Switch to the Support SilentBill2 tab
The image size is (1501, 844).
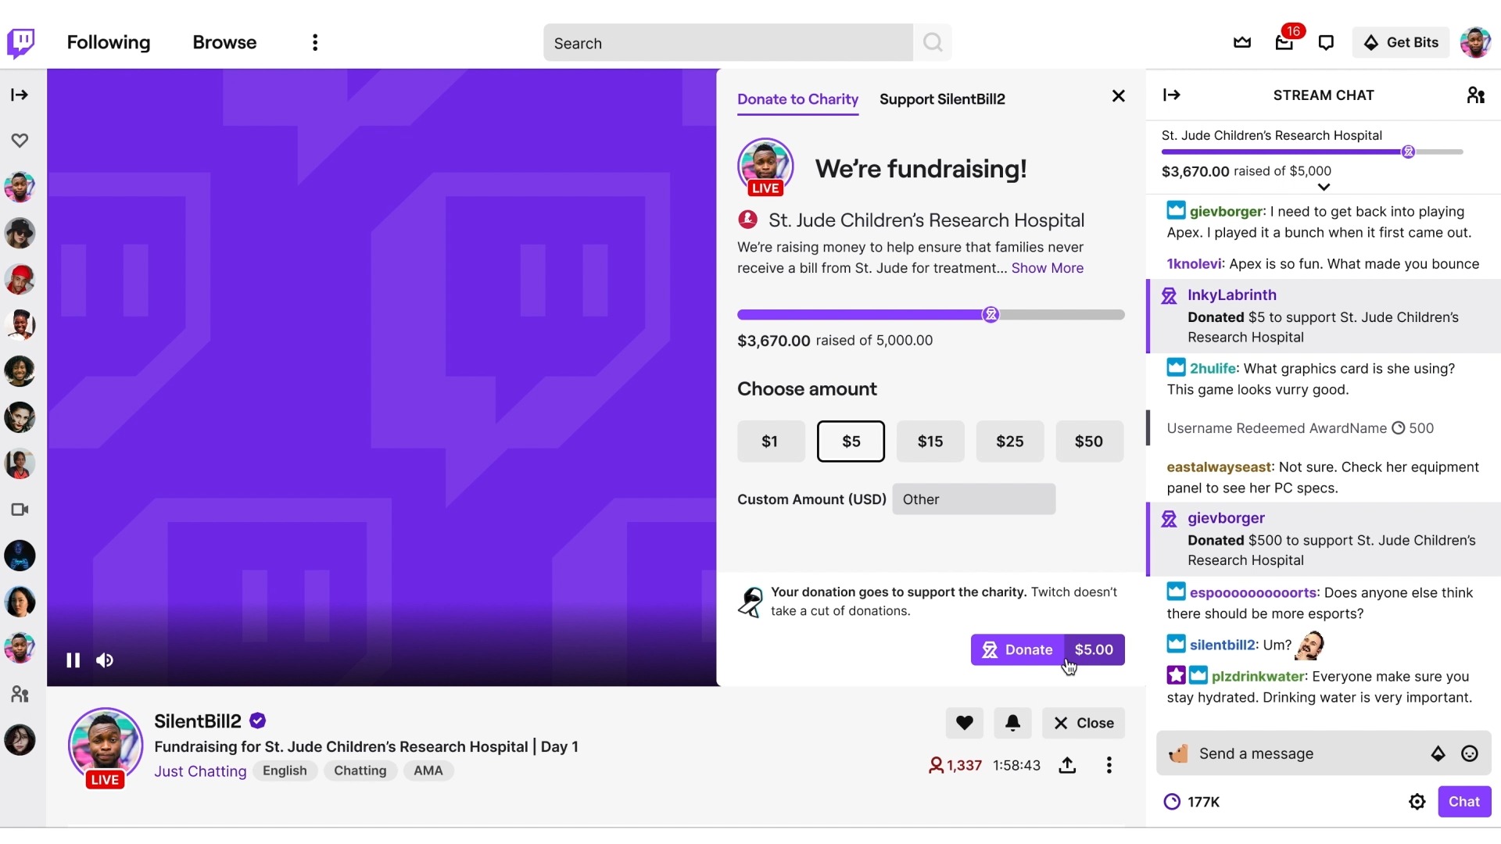click(941, 99)
